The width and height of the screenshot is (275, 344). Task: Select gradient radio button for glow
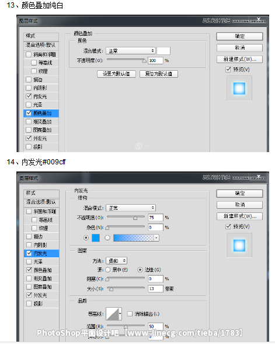click(107, 238)
